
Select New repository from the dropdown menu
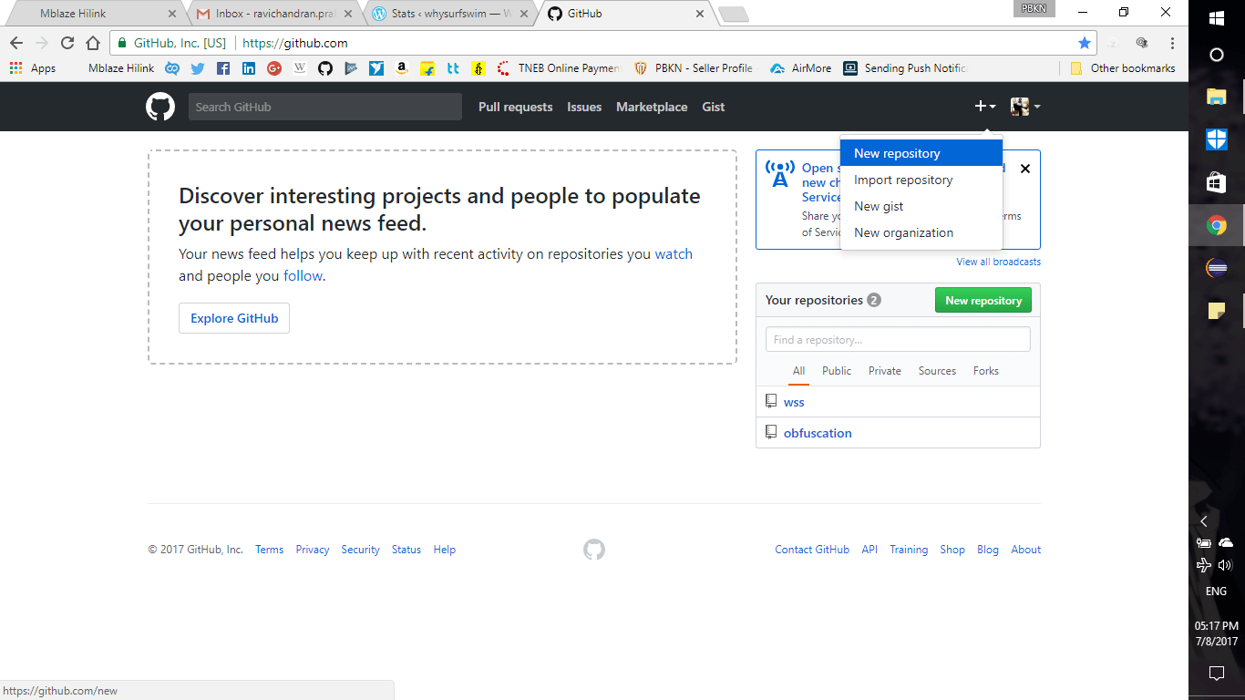pos(897,153)
